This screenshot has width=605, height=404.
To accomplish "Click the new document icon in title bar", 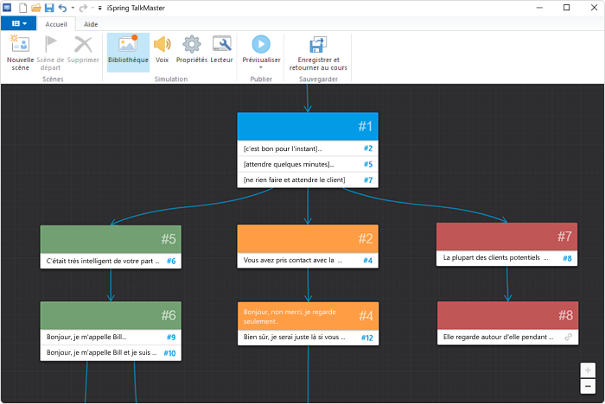I will click(23, 8).
